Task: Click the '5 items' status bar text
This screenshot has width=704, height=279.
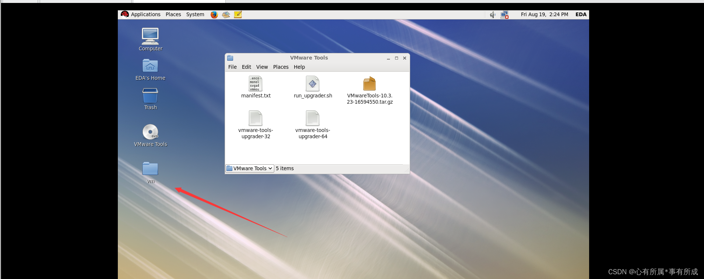Action: [285, 168]
